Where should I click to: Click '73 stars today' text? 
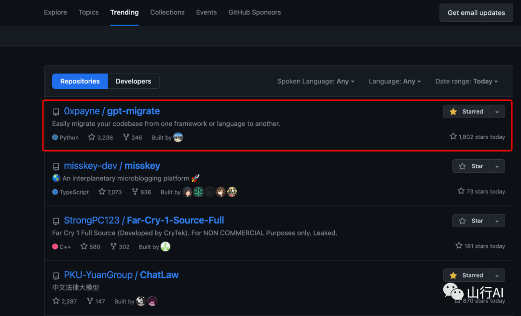(481, 191)
